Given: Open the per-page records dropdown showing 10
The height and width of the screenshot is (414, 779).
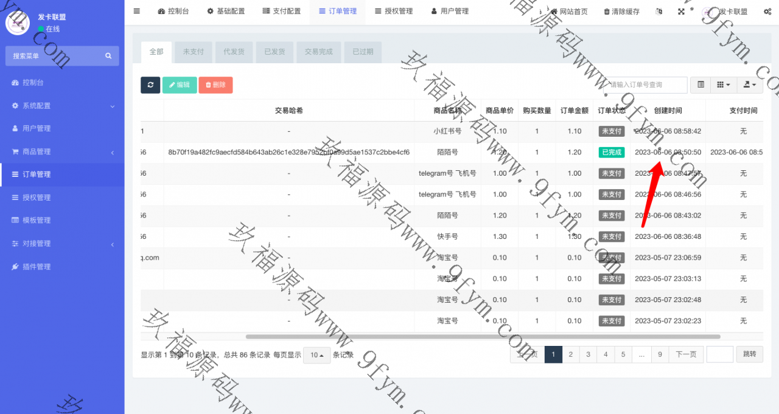Looking at the screenshot, I should [316, 355].
